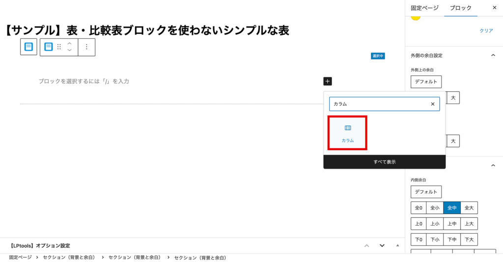Click the section block type icon in toolbar

pos(48,47)
